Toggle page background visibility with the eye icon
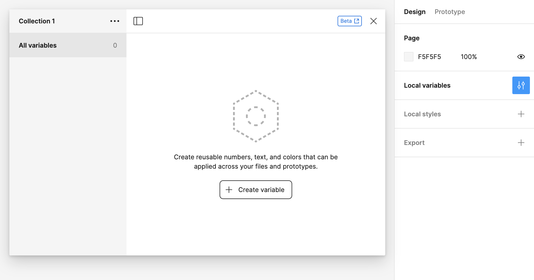534x280 pixels. click(521, 56)
